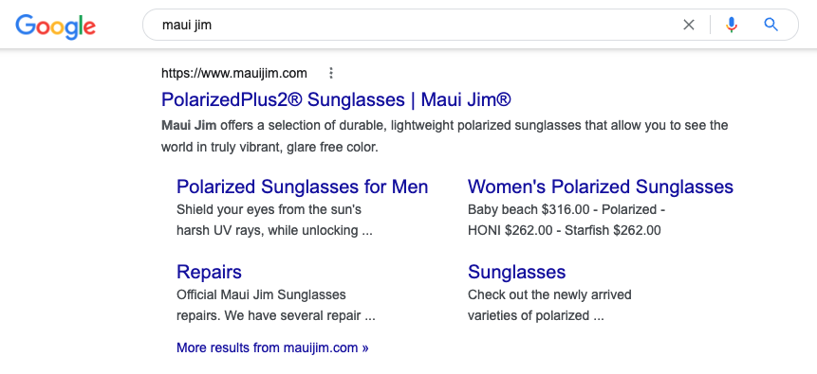This screenshot has width=817, height=374.
Task: Visit the Repairs sitelink
Action: click(209, 272)
